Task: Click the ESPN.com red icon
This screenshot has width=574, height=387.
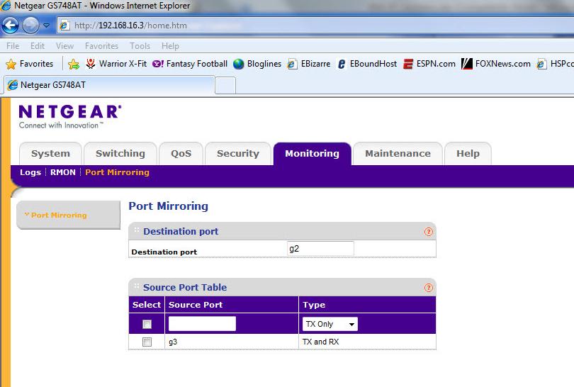Action: [x=408, y=64]
